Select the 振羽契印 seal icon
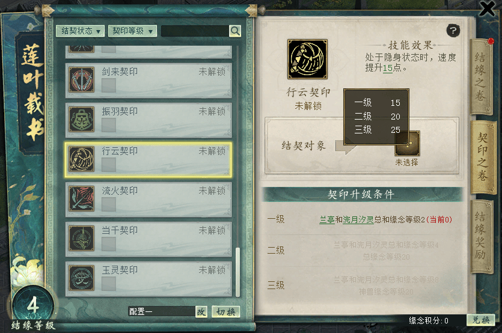This screenshot has width=502, height=333. click(x=81, y=120)
